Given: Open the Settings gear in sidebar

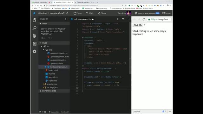Looking at the screenshot, I should 35,51.
